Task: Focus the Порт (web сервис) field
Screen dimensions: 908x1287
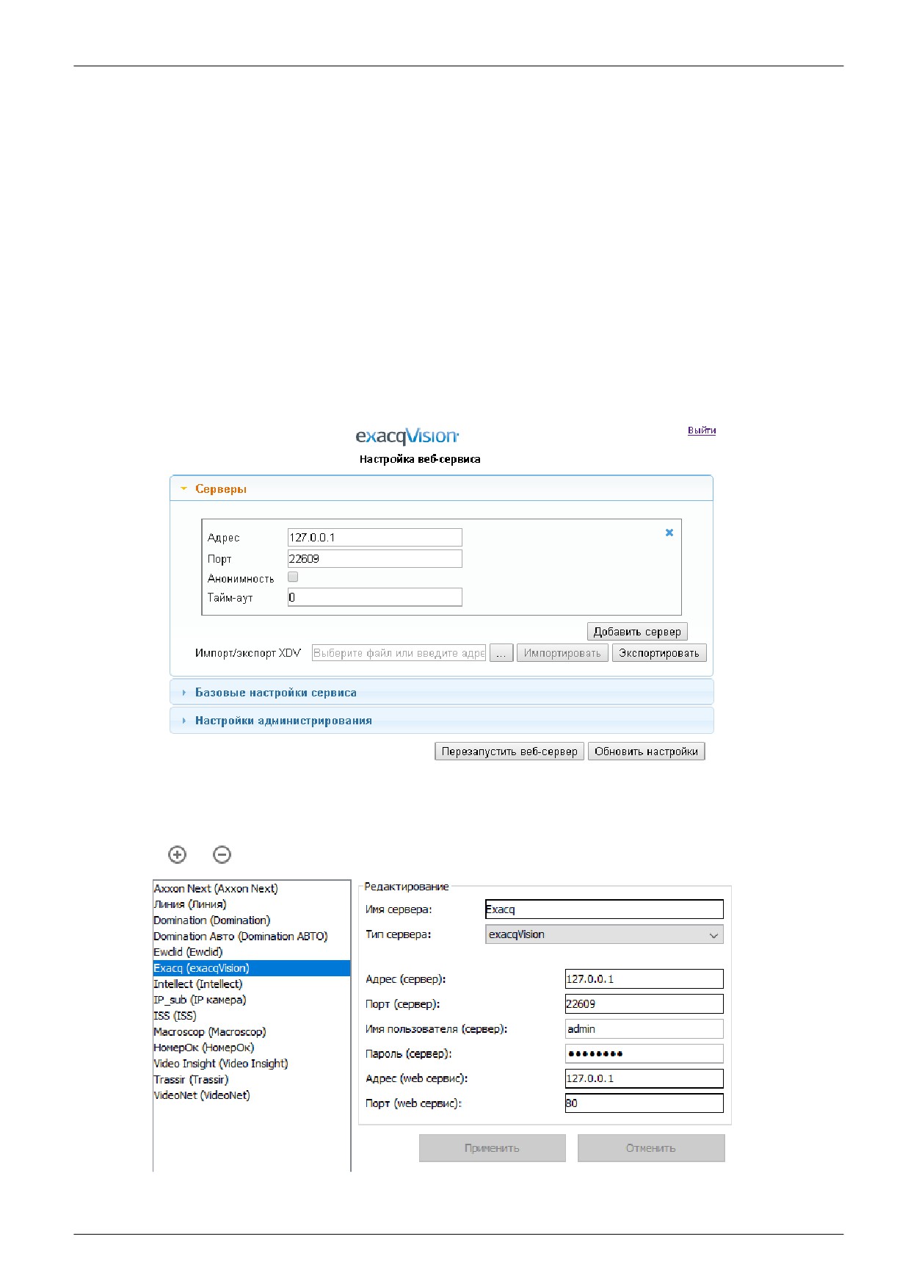Action: pyautogui.click(x=644, y=1103)
